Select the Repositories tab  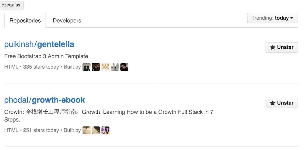click(25, 20)
